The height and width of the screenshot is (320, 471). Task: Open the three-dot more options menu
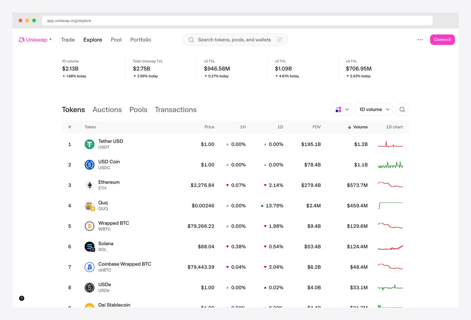(x=420, y=40)
